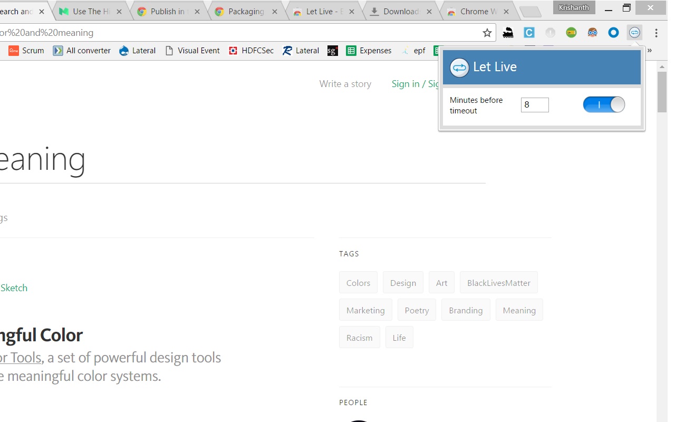This screenshot has height=422, width=675.
Task: Open the green round extension icon
Action: tap(571, 33)
